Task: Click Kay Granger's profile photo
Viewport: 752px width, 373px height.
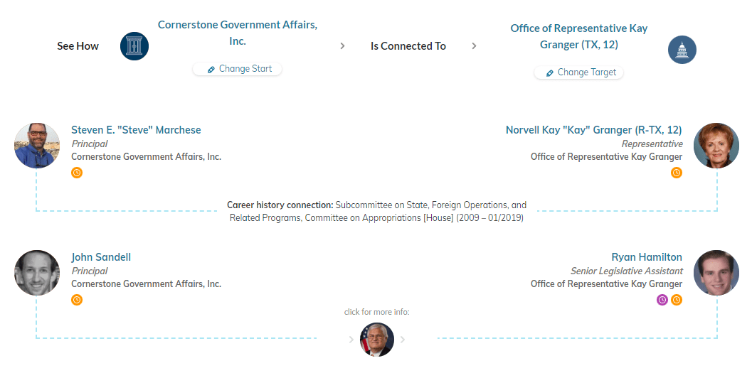Action: pos(716,146)
